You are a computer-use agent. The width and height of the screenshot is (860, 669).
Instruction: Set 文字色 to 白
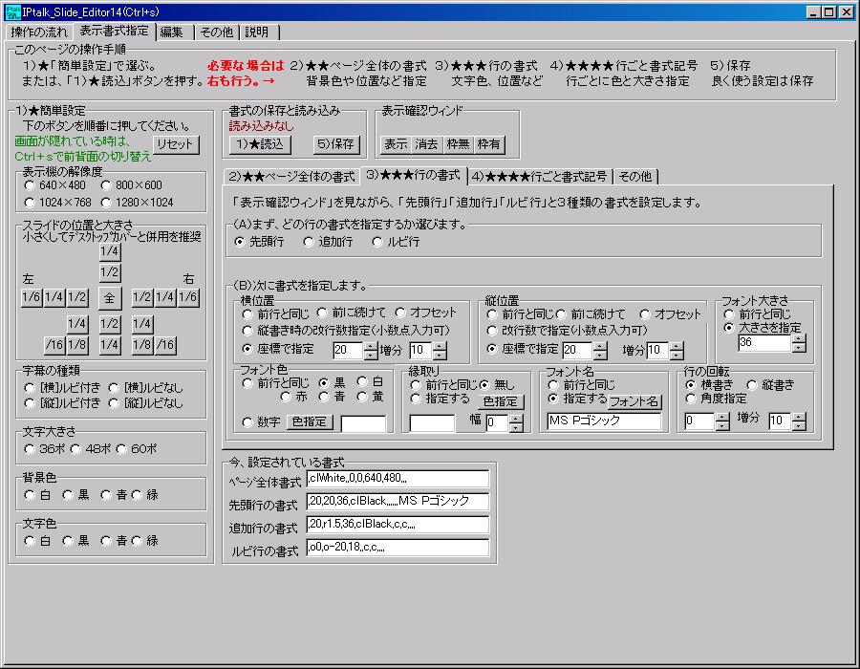[x=37, y=541]
